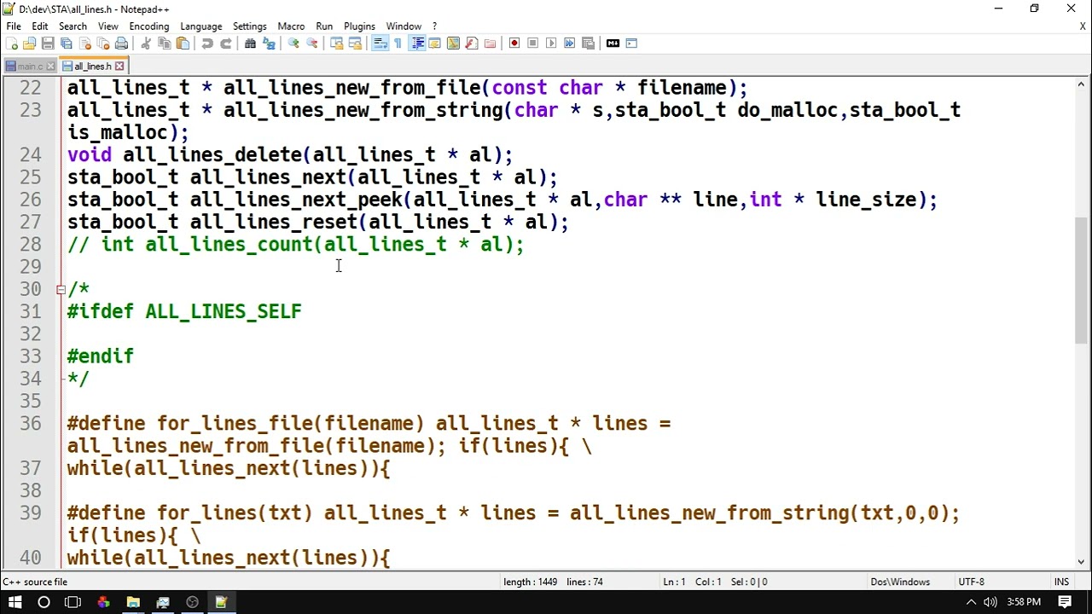Click the Redo arrow icon

(226, 43)
